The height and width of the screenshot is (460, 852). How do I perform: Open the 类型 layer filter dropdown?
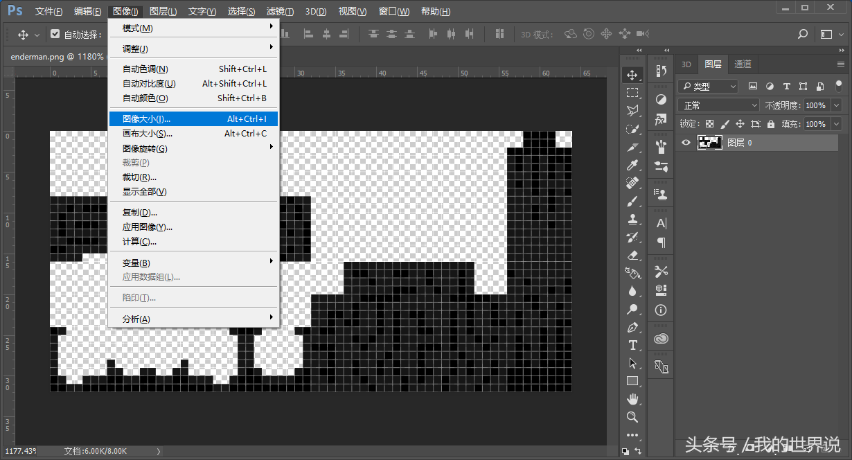click(x=709, y=87)
